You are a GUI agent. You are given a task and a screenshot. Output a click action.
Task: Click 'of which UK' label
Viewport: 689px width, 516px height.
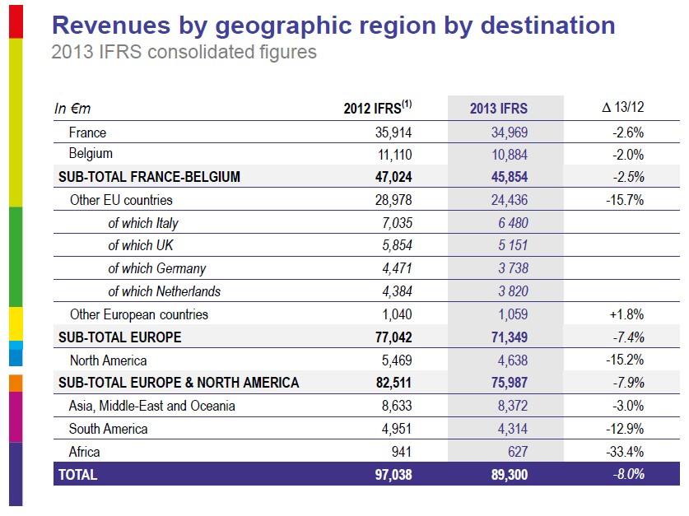(141, 245)
